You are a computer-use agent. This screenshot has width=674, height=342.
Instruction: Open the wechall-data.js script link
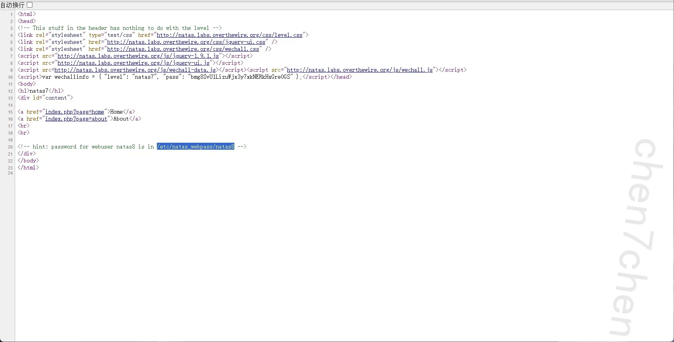click(x=135, y=70)
